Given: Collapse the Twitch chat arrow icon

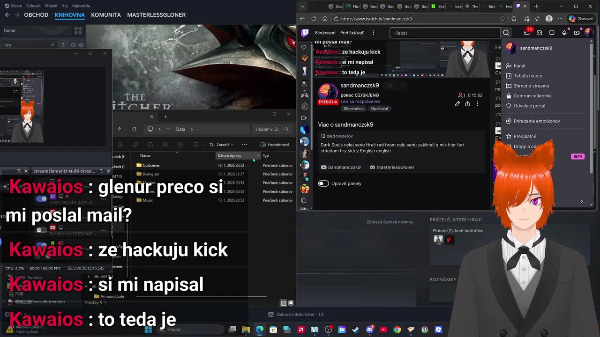Looking at the screenshot, I should point(498,47).
